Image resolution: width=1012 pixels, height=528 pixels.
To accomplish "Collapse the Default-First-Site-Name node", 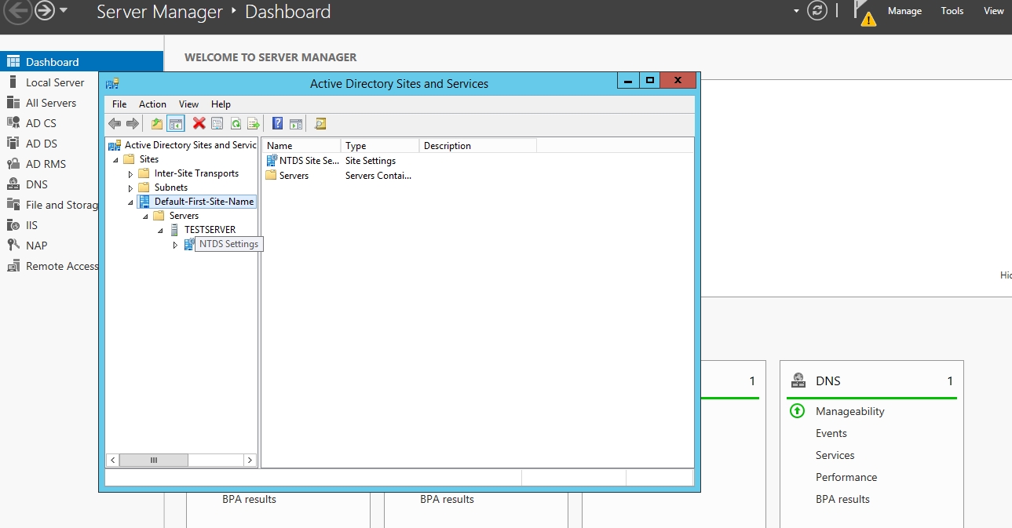I will tap(131, 202).
